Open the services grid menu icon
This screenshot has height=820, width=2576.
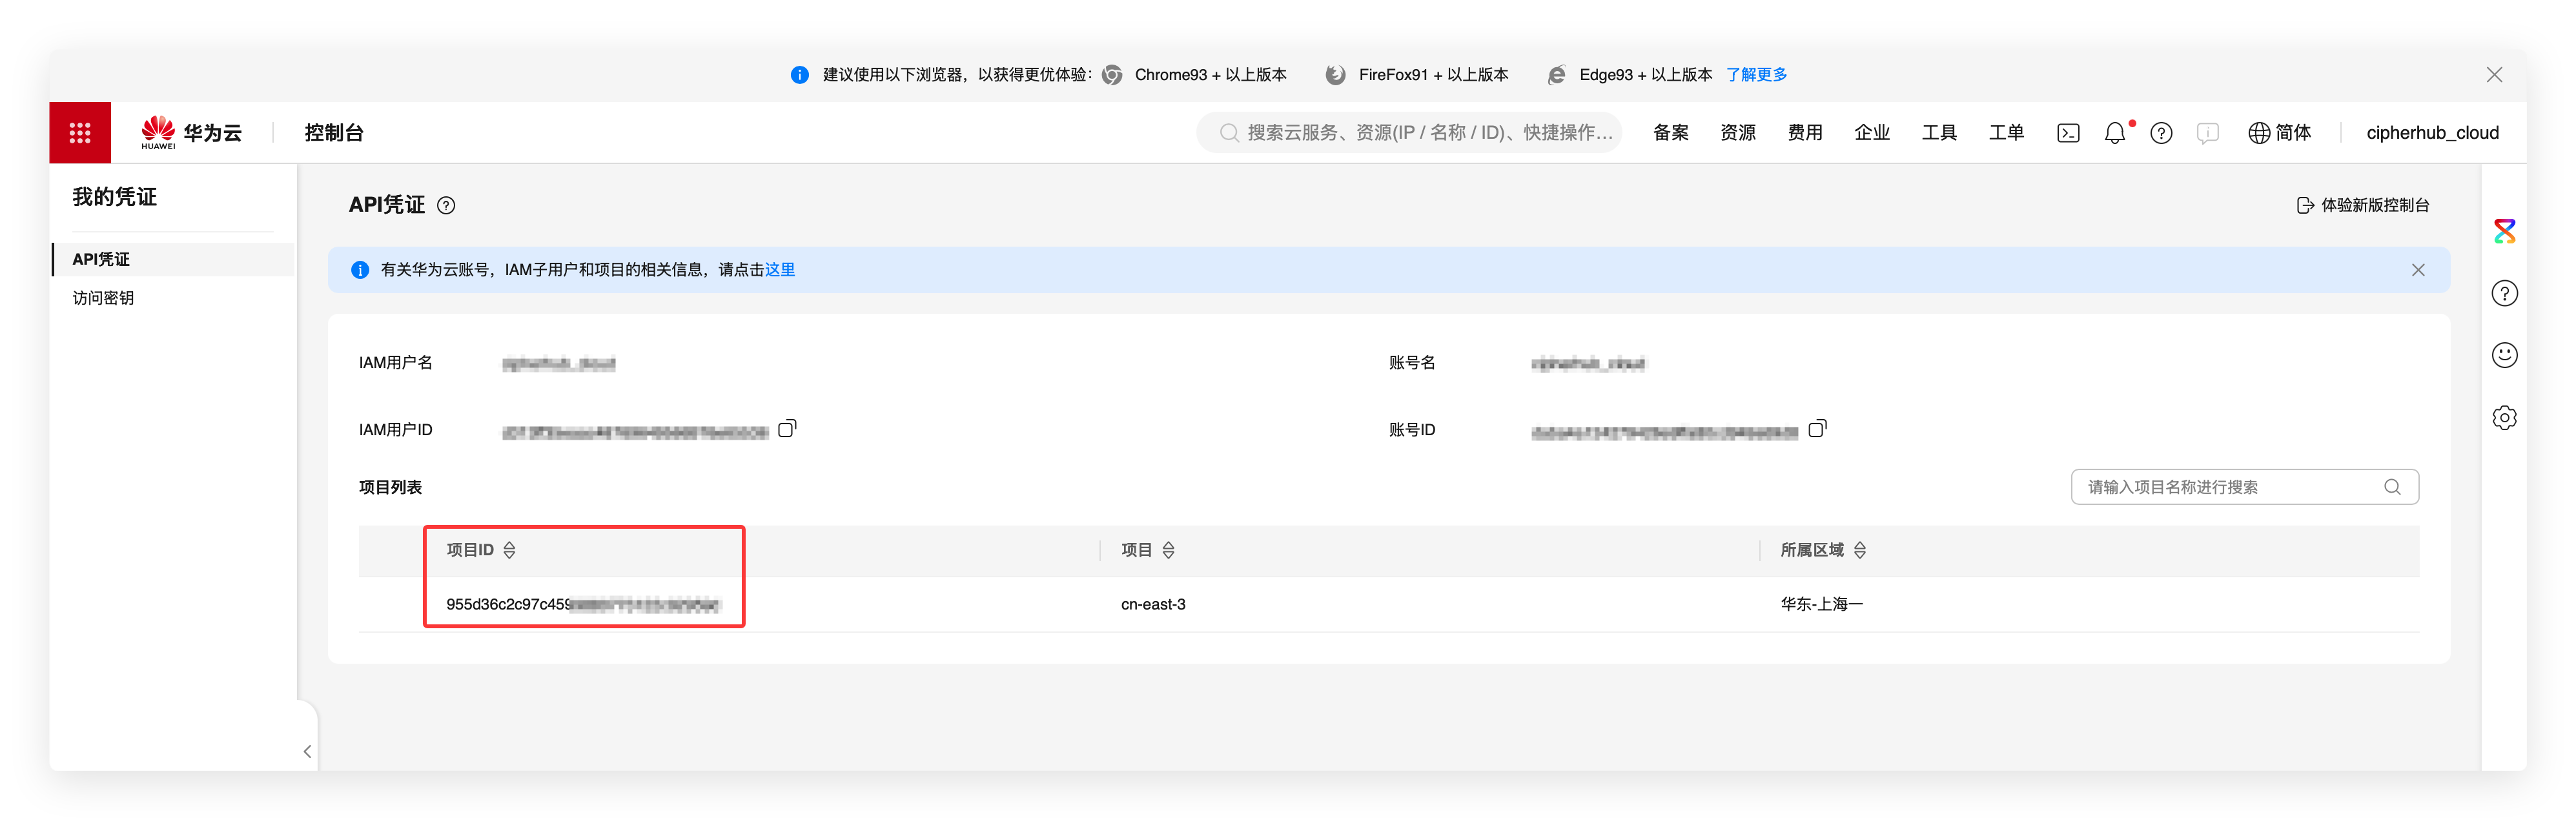pyautogui.click(x=80, y=132)
